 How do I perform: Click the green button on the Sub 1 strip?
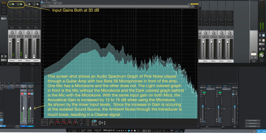pyautogui.click(x=204, y=93)
